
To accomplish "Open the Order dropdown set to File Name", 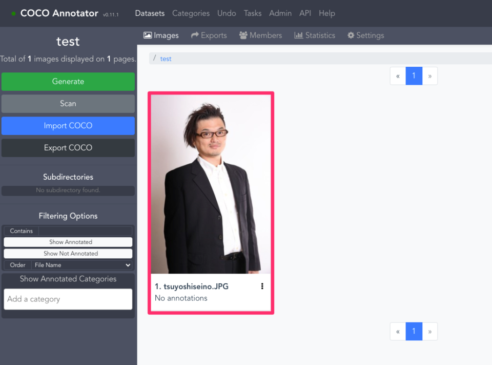I will (82, 265).
